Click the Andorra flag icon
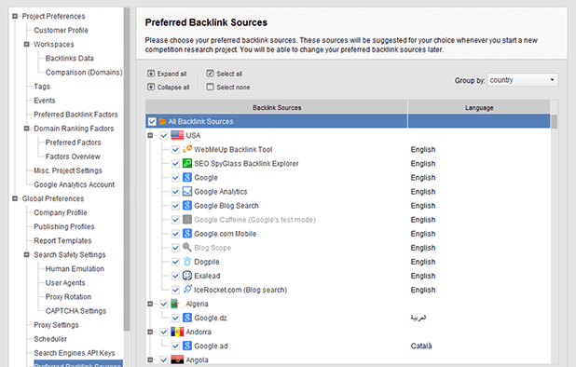 point(177,332)
